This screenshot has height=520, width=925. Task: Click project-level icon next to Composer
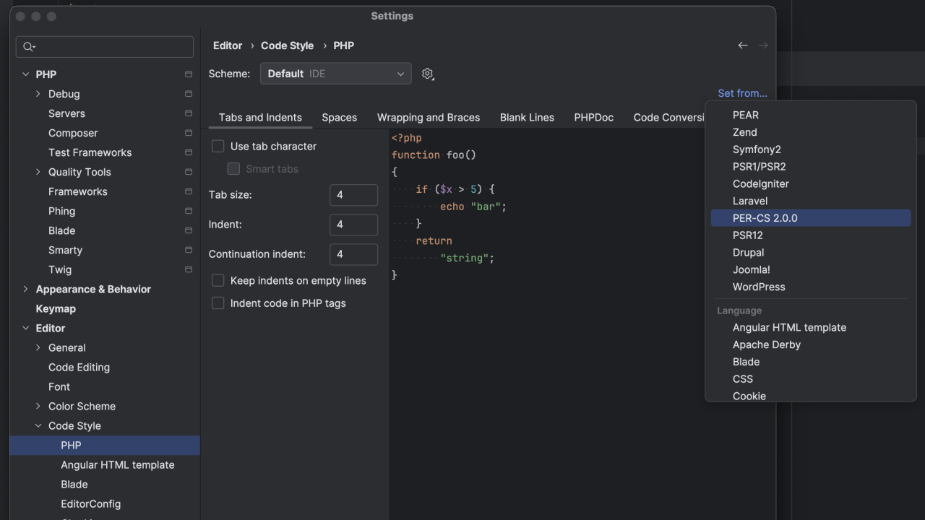click(x=189, y=133)
